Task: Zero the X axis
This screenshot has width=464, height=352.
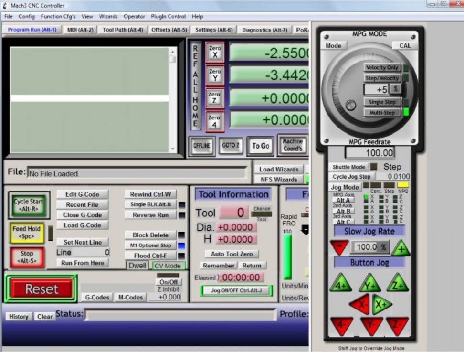Action: pos(214,53)
